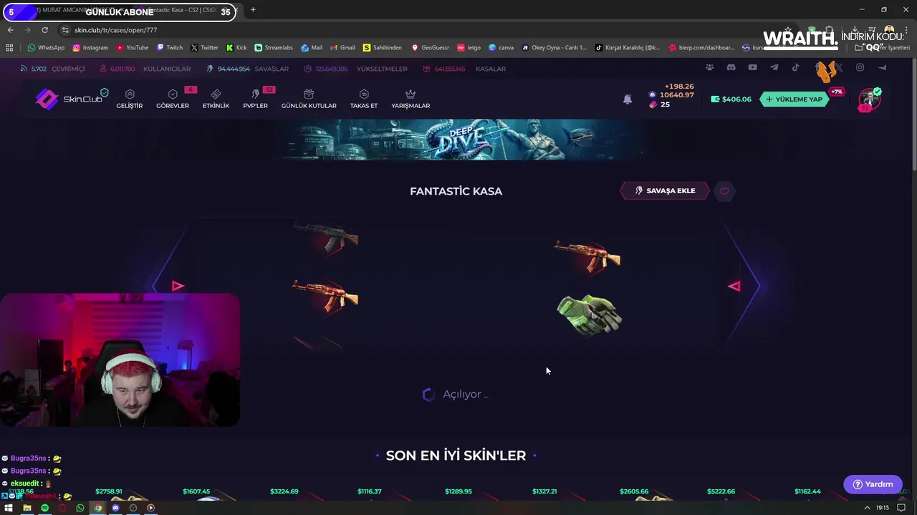This screenshot has height=515, width=917.
Task: Open the Discord social icon in header
Action: (731, 68)
